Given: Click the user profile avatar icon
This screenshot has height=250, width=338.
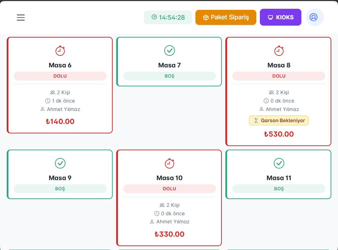Looking at the screenshot, I should (x=315, y=17).
